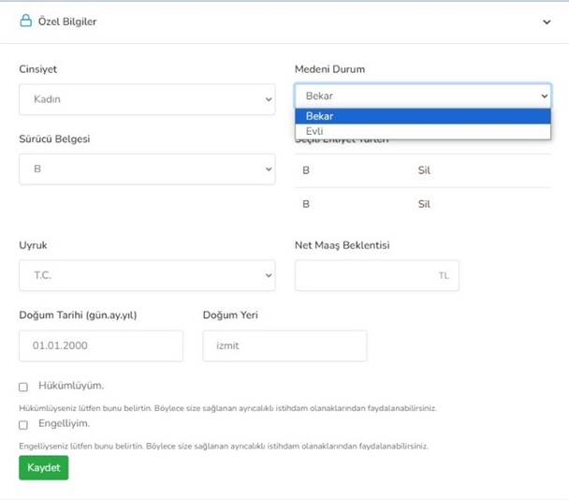Enable the Engelliyim checkbox
Viewport: 569px width, 500px height.
coord(23,425)
